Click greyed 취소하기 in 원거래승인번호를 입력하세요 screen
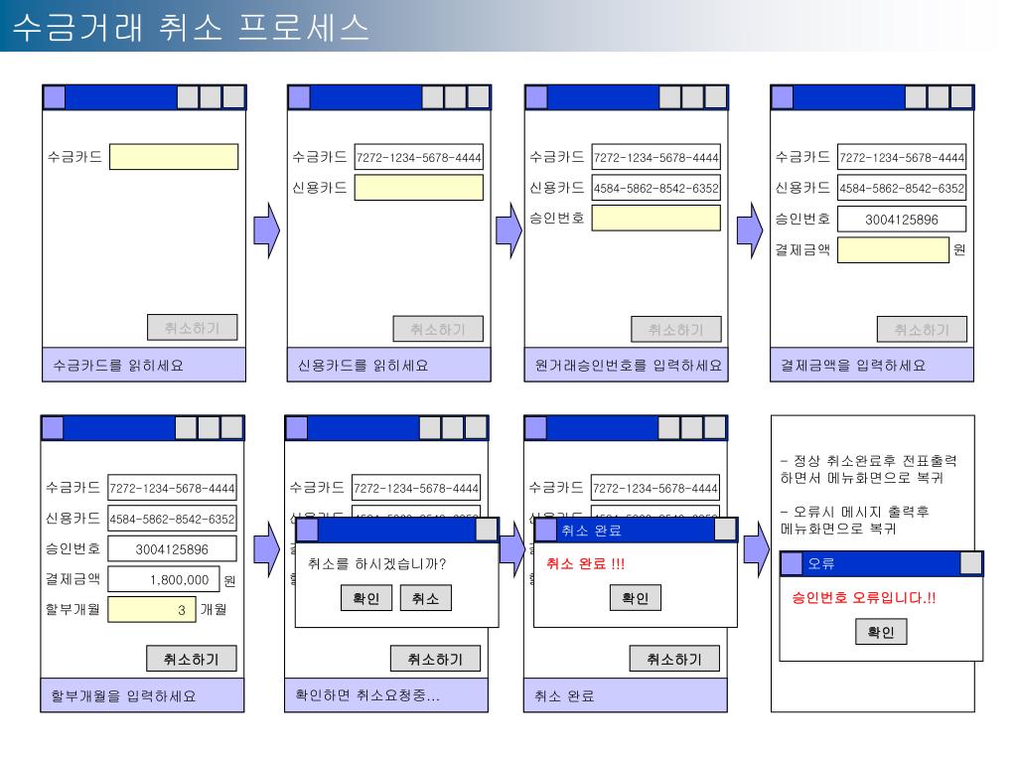This screenshot has height=763, width=1017. (x=675, y=330)
